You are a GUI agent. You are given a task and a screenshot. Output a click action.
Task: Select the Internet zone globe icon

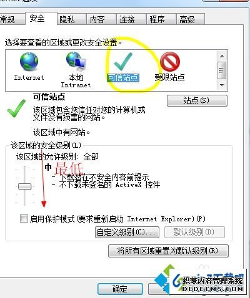(29, 62)
